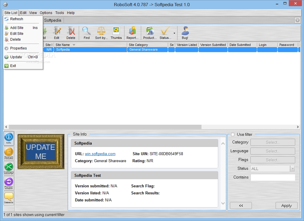Choose Properties menu entry

coord(23,48)
